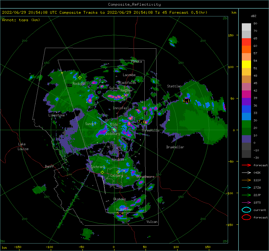Select the 5.4 storm top label near HighRiver
The image size is (269, 251).
120,213
